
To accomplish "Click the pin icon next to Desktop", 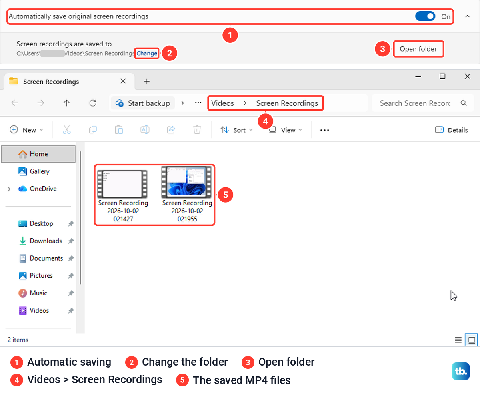I will tap(71, 224).
